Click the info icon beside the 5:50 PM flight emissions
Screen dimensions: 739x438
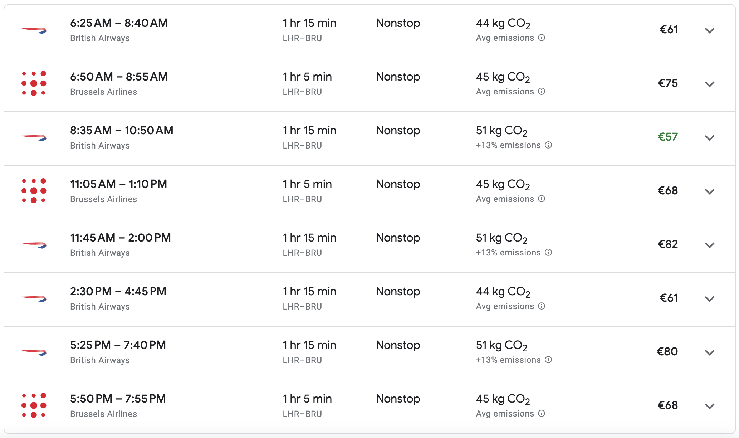tap(542, 414)
